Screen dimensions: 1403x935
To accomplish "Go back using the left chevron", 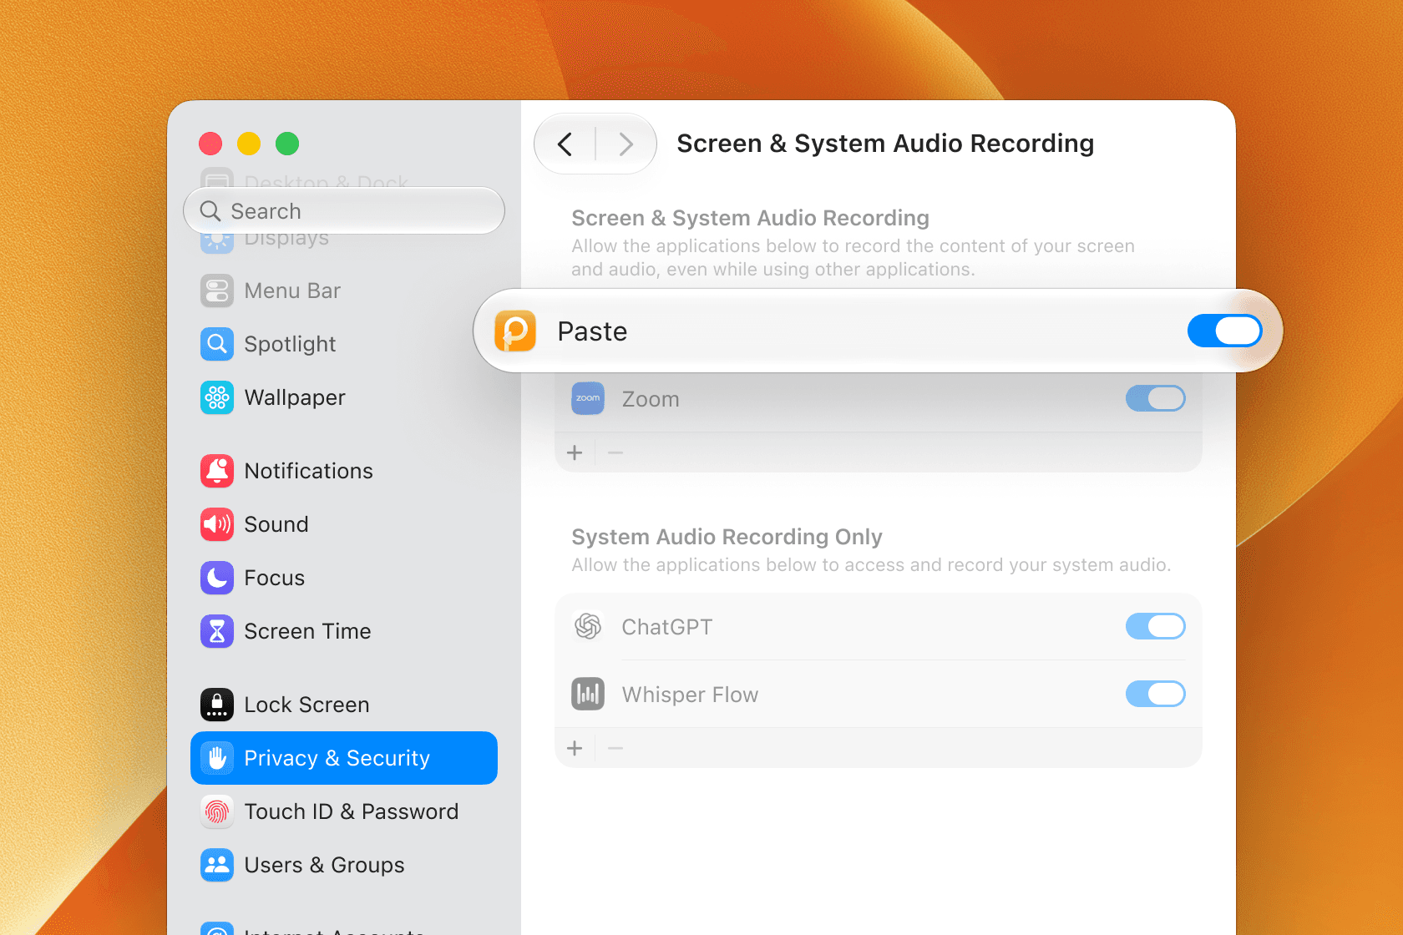I will pos(565,144).
